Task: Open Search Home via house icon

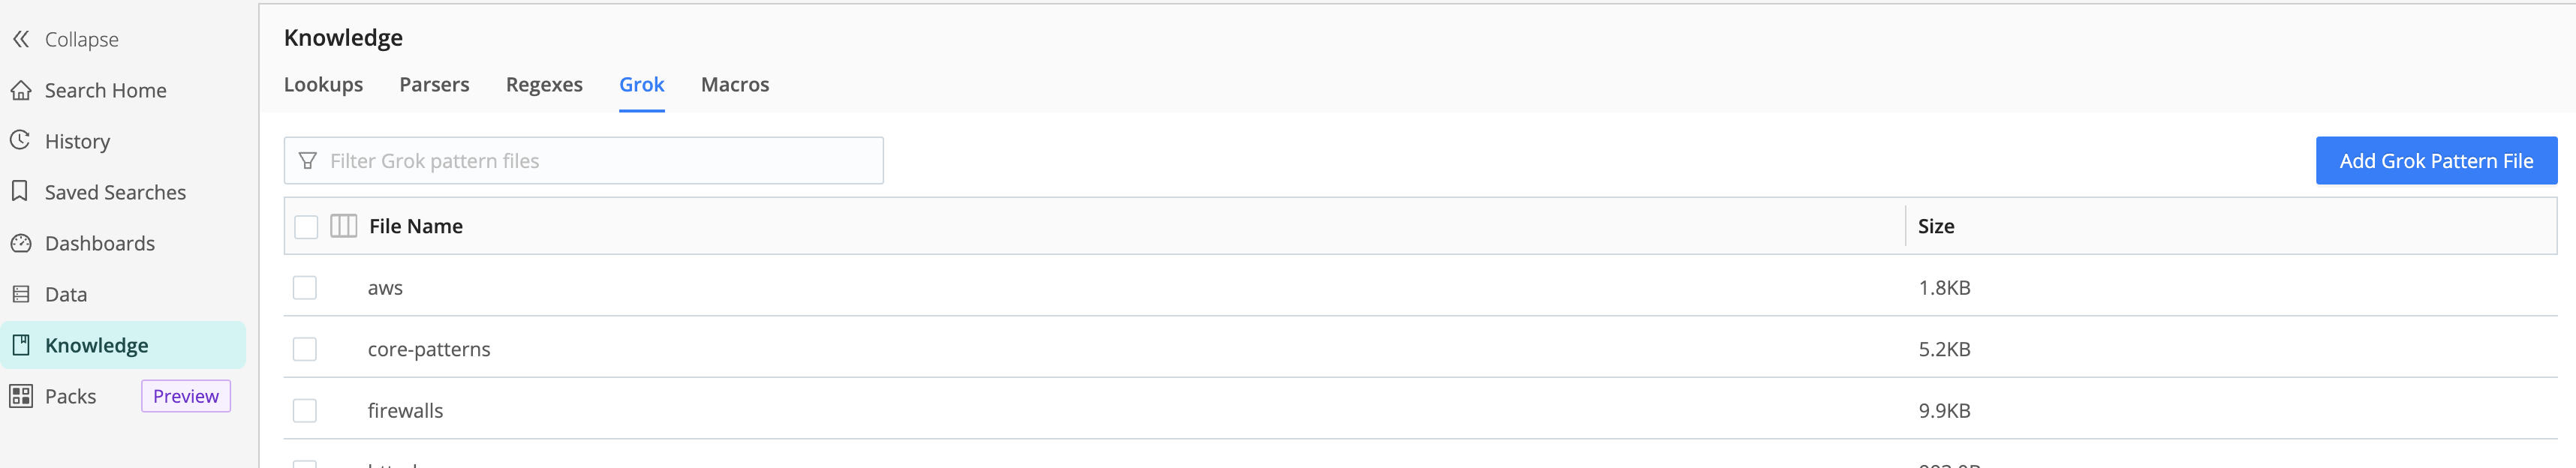Action: (x=21, y=91)
